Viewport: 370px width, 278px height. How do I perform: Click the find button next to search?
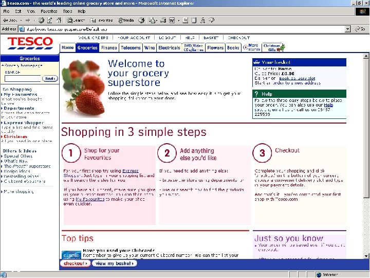(x=50, y=78)
